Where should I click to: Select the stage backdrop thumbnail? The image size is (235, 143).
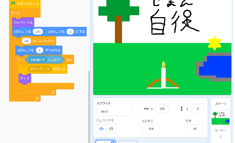[220, 118]
